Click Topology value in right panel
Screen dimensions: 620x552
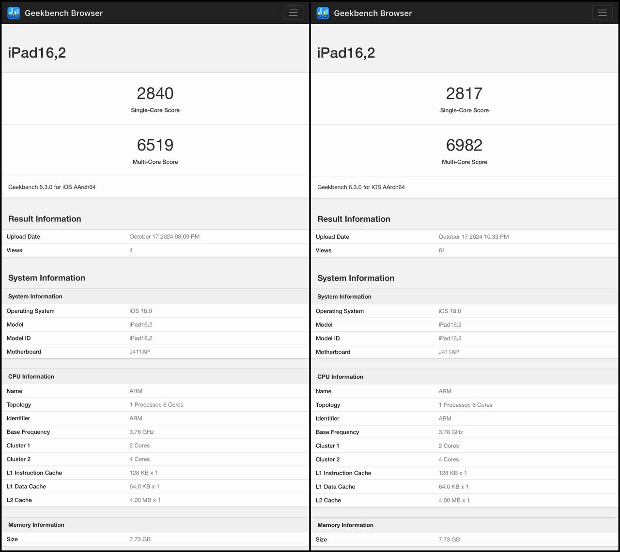coord(465,405)
